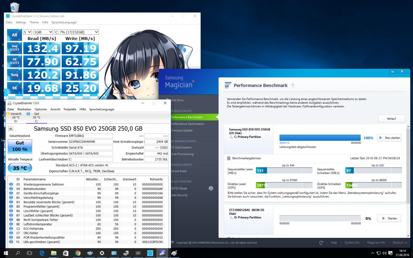
Task: Open CrystalDiskInfo Bearbeiten menu
Action: [24, 109]
